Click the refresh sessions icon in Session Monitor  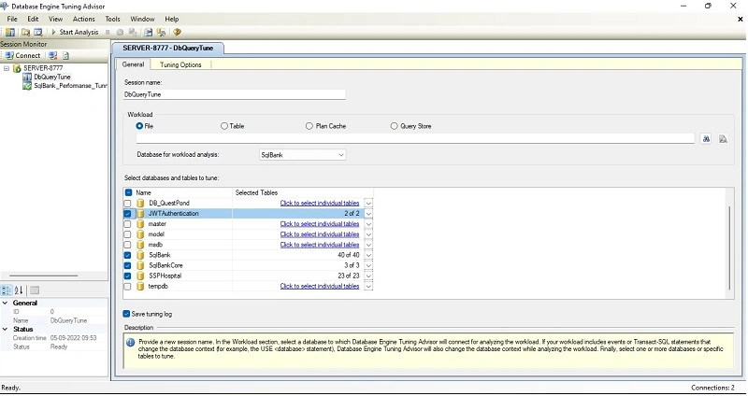[x=65, y=55]
